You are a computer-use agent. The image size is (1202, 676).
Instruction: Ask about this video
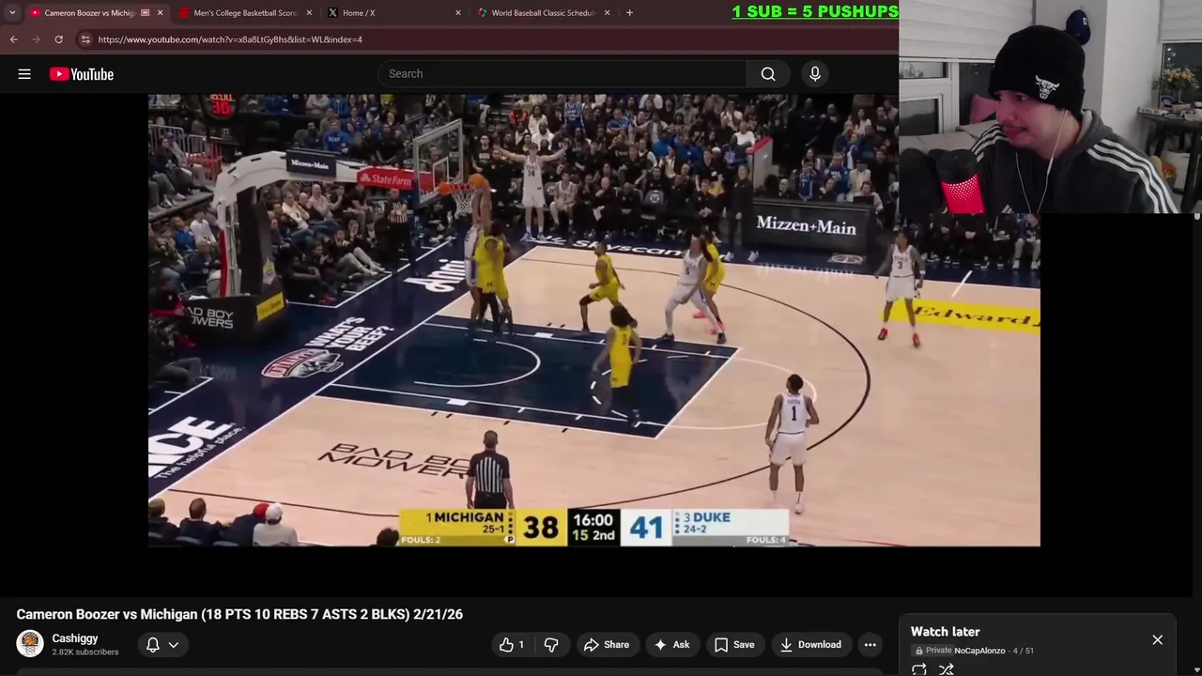pos(671,644)
